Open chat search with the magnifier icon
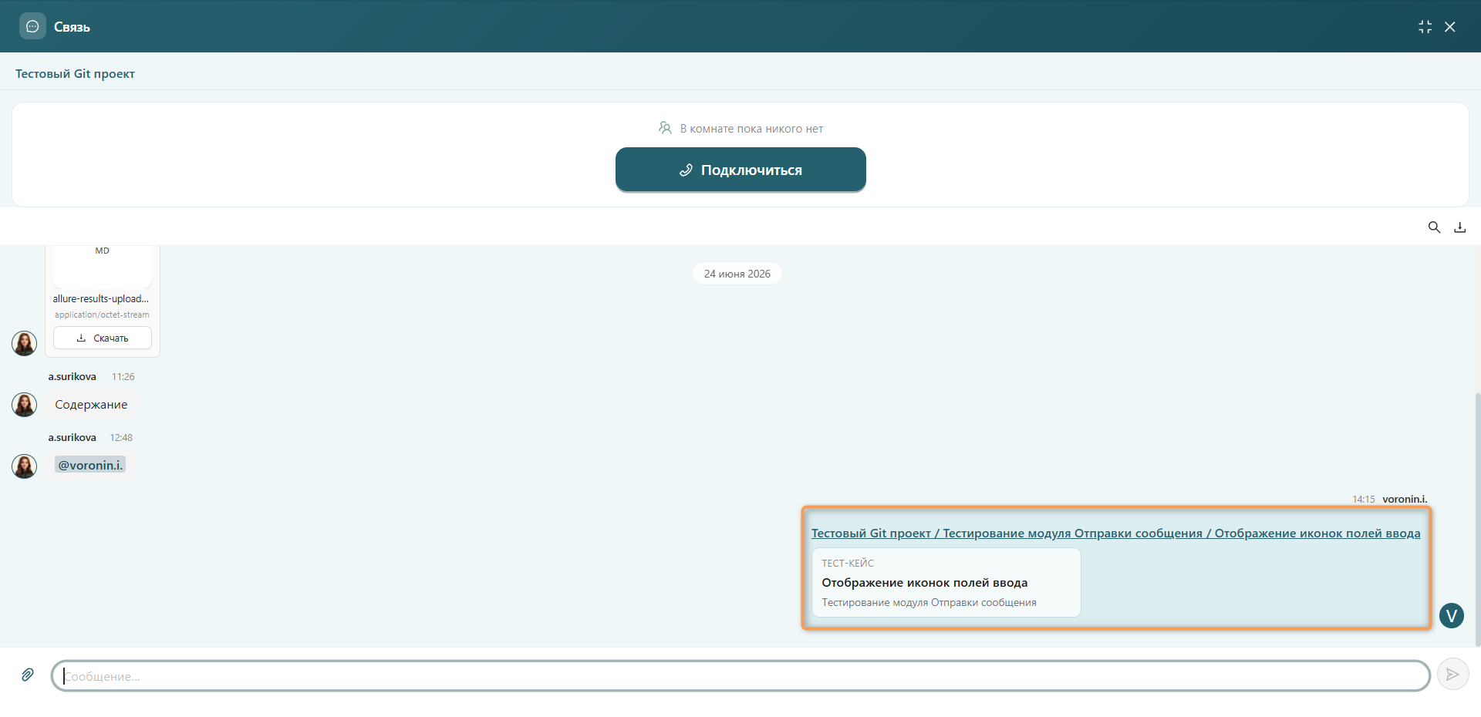The width and height of the screenshot is (1481, 717). pos(1434,227)
